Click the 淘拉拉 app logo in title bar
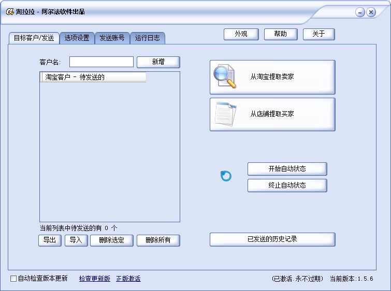 pos(10,12)
